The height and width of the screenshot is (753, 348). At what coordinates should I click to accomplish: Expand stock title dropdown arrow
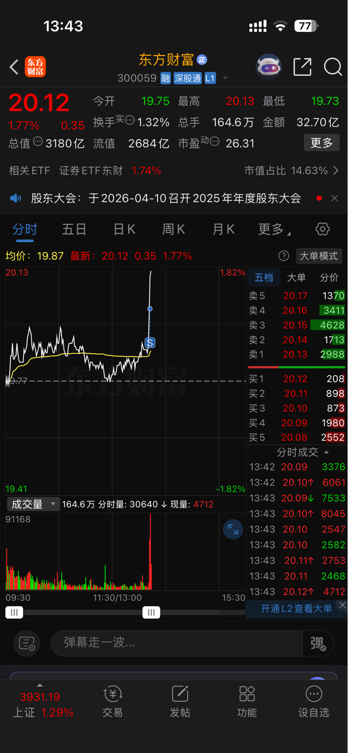click(225, 78)
